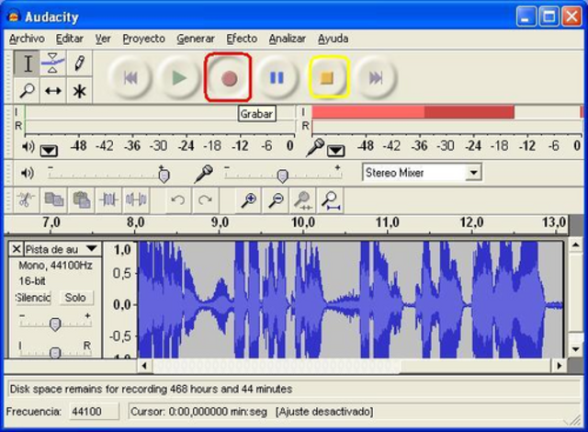
Task: Click the '[Ajuste desactivado]' status text
Action: (x=324, y=412)
